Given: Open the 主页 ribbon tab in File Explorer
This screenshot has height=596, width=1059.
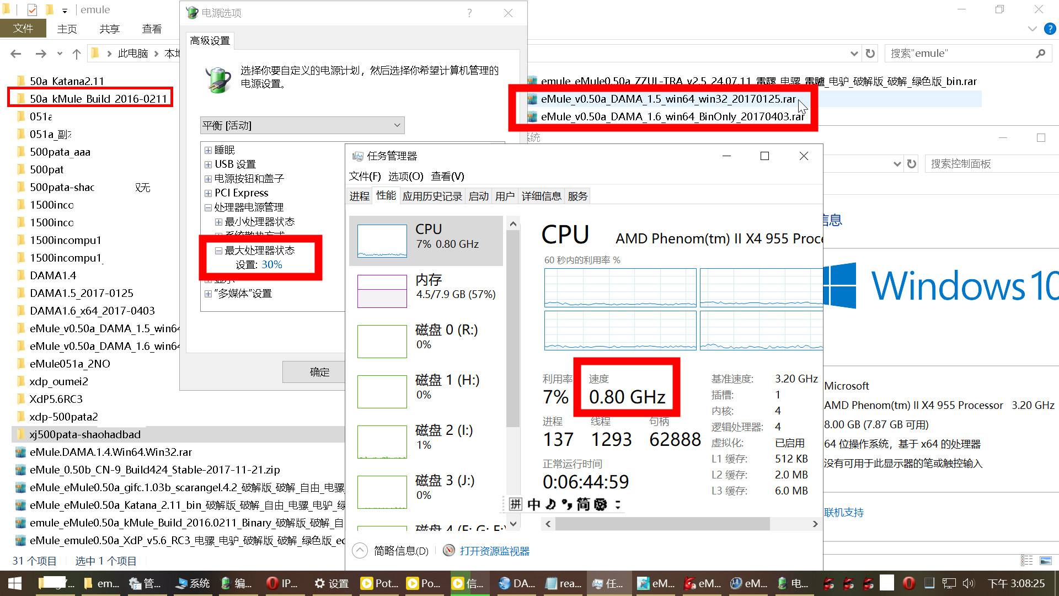Looking at the screenshot, I should [67, 29].
